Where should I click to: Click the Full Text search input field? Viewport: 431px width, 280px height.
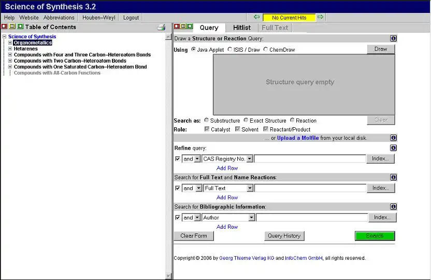tap(310, 188)
